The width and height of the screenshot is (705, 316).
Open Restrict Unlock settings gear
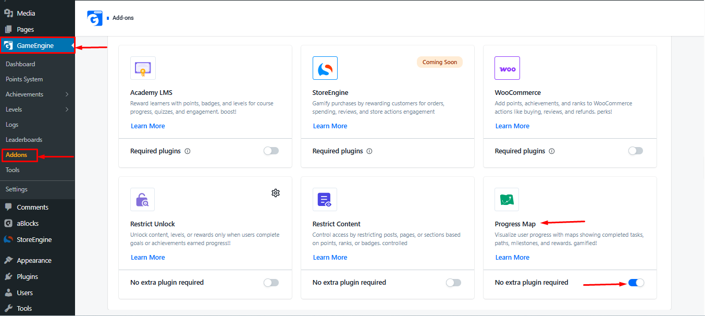click(276, 193)
